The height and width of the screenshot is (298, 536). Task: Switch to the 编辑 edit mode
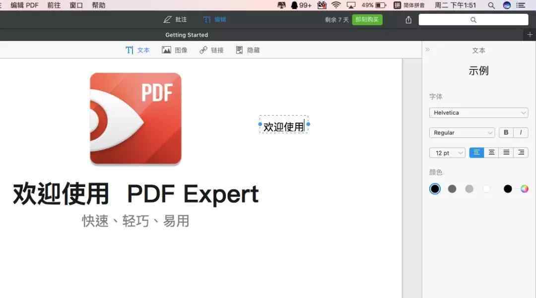point(214,19)
